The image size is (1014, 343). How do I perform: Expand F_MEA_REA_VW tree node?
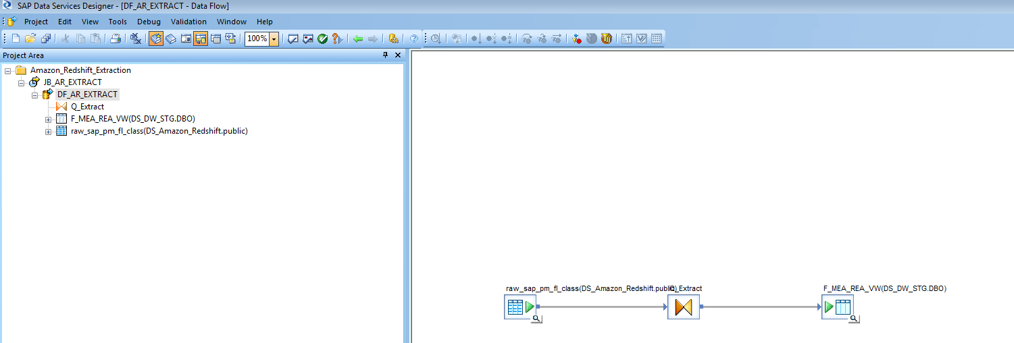tap(49, 119)
